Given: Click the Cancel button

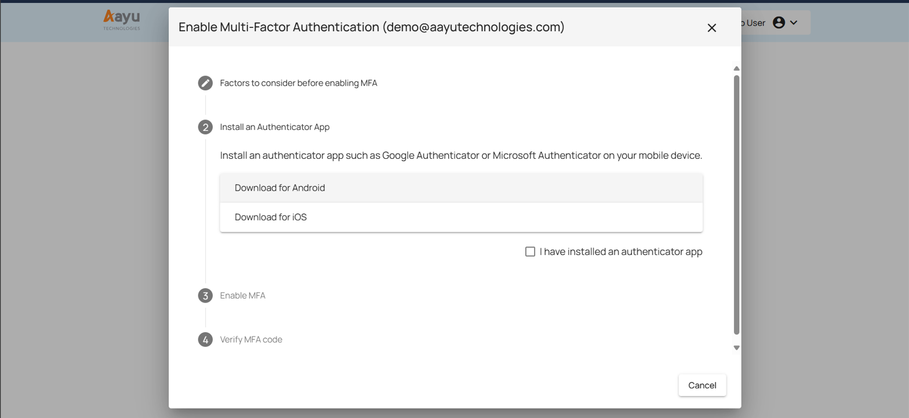Looking at the screenshot, I should click(x=702, y=386).
